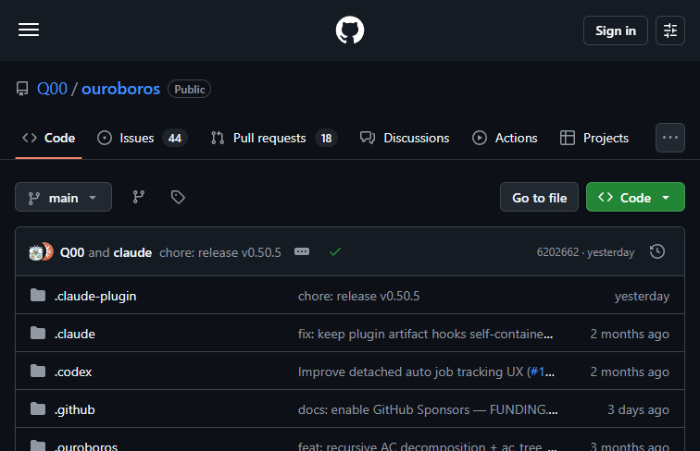The height and width of the screenshot is (451, 700).
Task: Open the .github folder
Action: coord(75,409)
